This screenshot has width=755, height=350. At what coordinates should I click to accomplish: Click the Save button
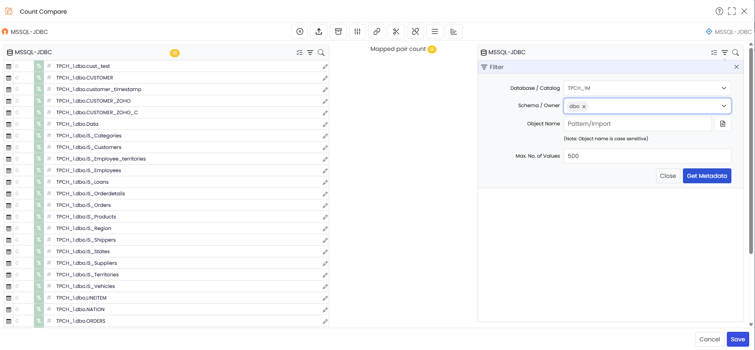point(738,339)
